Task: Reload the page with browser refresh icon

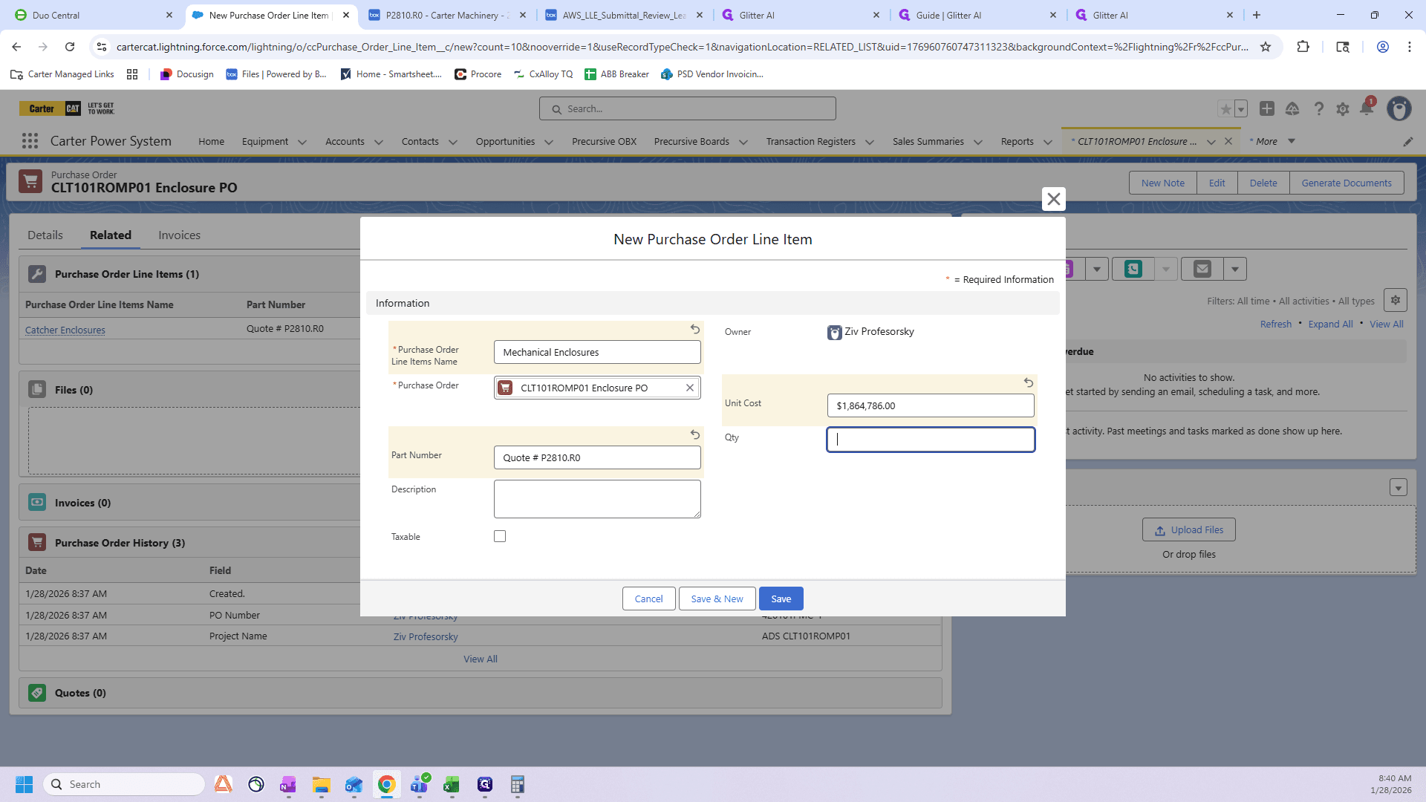Action: coord(70,47)
